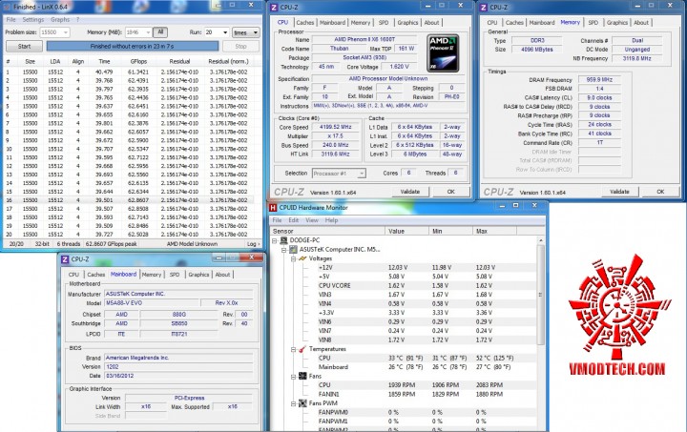
Task: Click the GFlops column header in LinX
Action: [138, 61]
